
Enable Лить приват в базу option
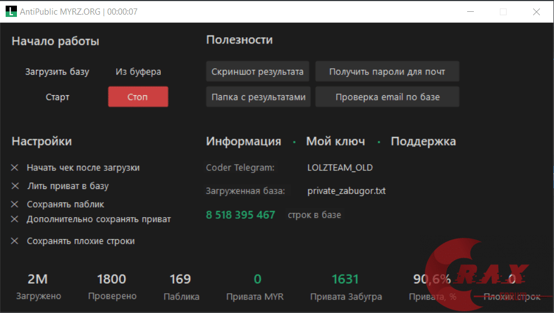tap(60, 186)
